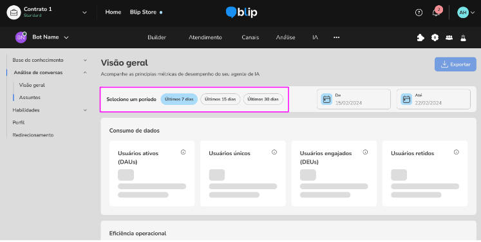Expand Base de conhecimento section

pos(85,60)
